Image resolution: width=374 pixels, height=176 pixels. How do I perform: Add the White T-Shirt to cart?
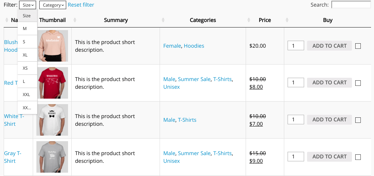(x=329, y=120)
